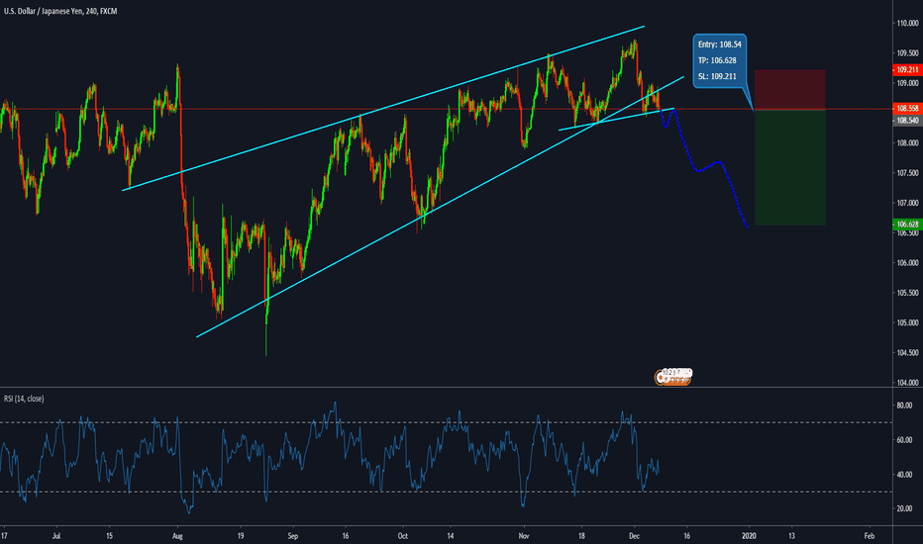
Task: Select the red horizontal line at 108.558
Action: click(297, 109)
